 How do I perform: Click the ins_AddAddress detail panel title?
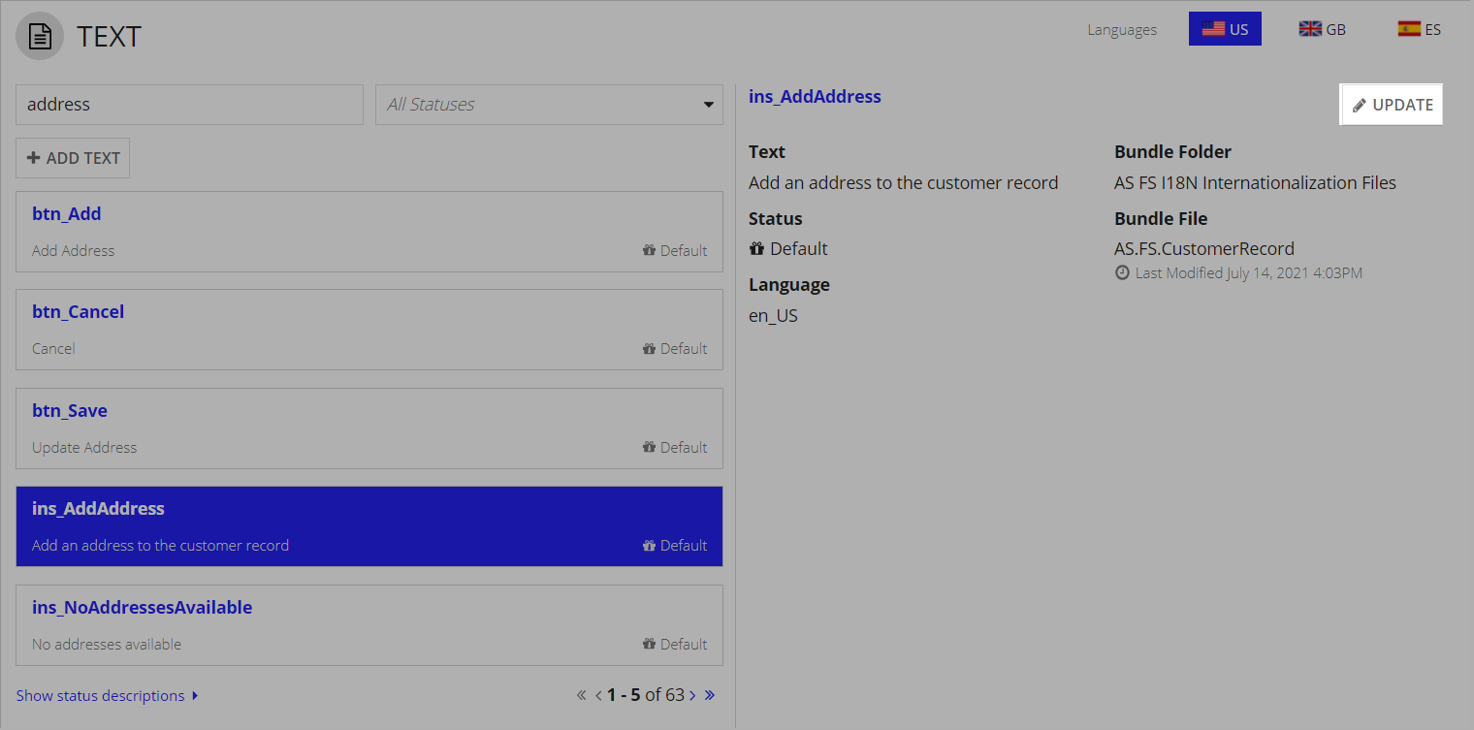pos(815,96)
